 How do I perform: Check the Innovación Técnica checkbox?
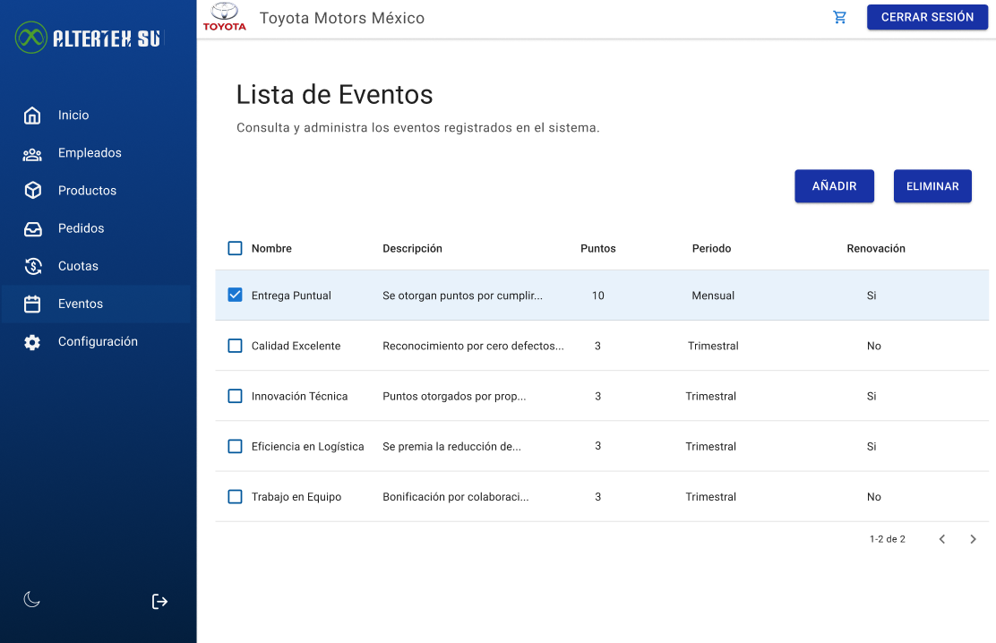click(x=235, y=396)
